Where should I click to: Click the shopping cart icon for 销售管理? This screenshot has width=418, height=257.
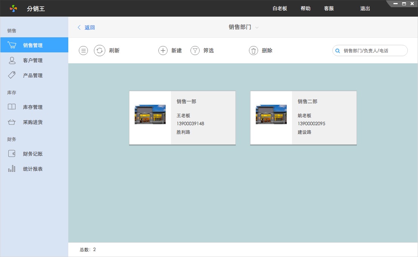12,45
